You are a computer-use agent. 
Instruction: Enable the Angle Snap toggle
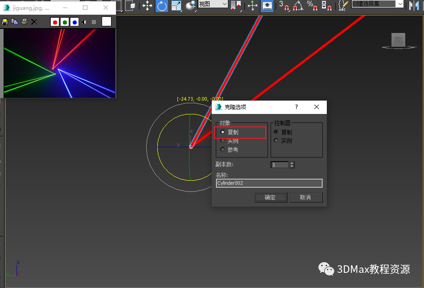point(298,6)
